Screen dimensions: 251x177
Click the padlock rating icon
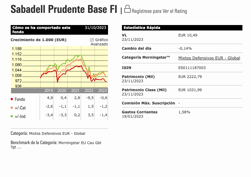coord(127,9)
